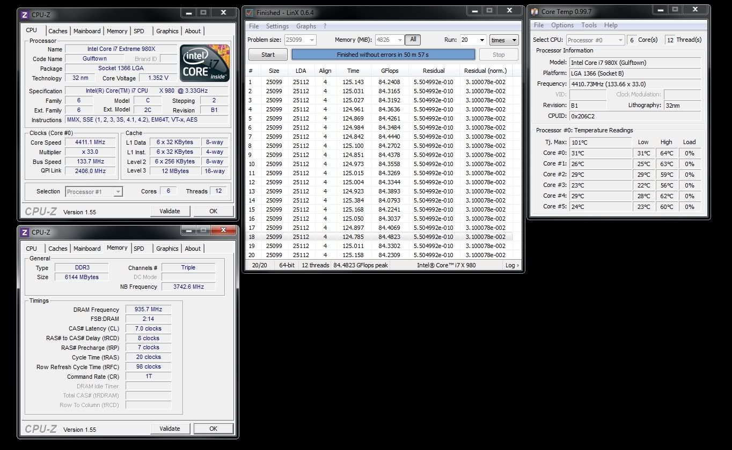Click the Start button in LinX

(x=268, y=55)
